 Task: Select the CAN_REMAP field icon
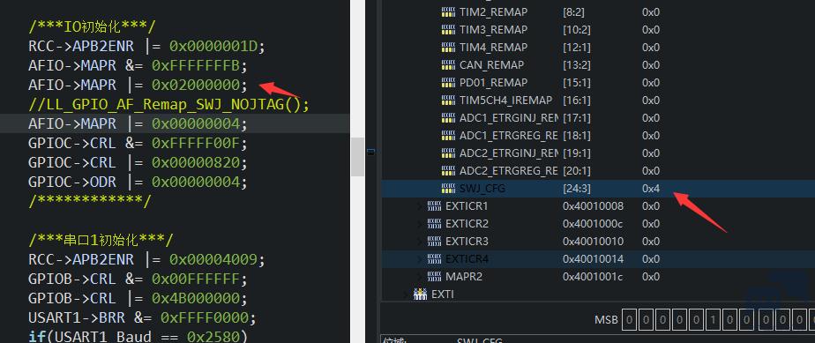[448, 65]
